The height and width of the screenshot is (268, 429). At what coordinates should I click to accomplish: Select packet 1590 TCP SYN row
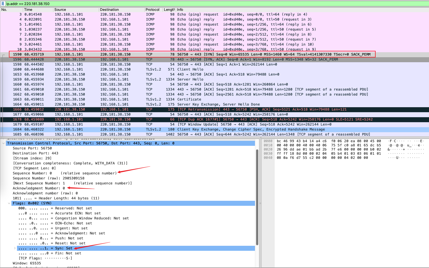click(214, 54)
